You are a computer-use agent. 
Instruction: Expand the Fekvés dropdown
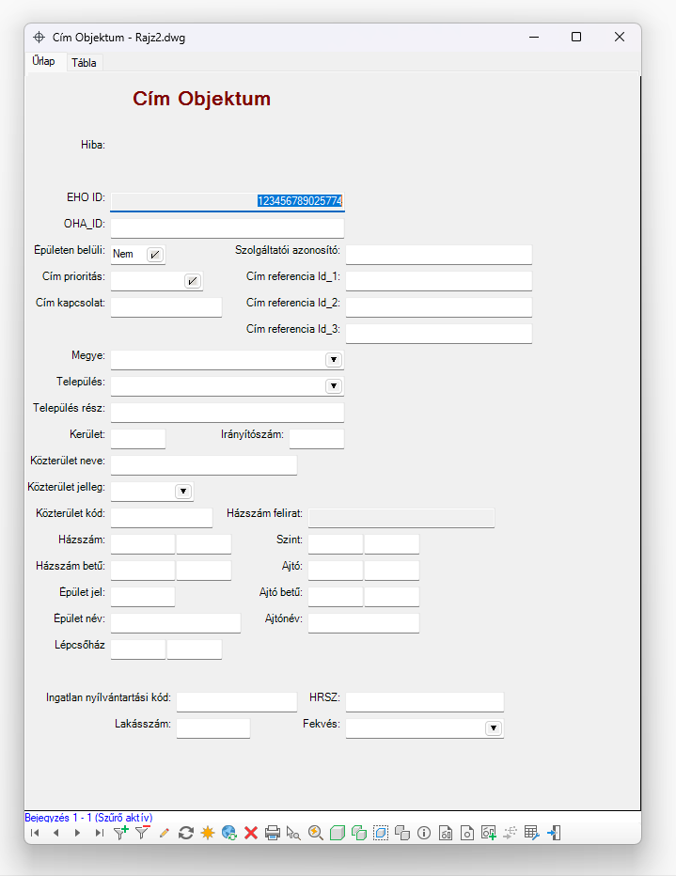click(x=494, y=727)
